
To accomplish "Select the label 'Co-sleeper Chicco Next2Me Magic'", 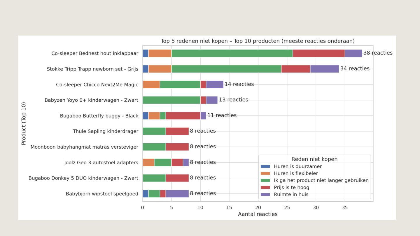I will click(x=97, y=85).
